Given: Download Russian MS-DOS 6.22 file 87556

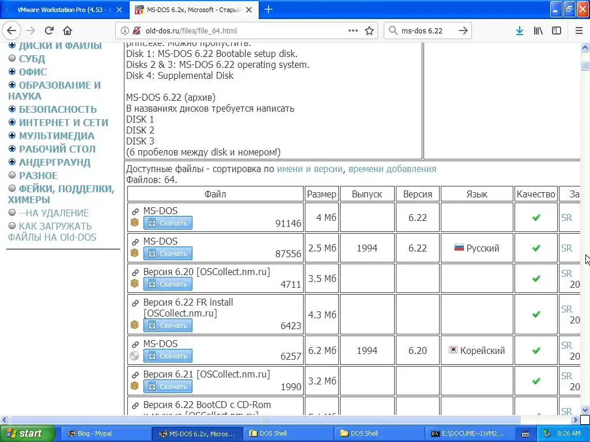Looking at the screenshot, I should (168, 253).
